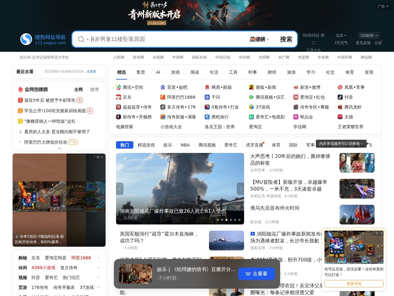Select last carousel indicator dot
Viewport: 394px width, 296px height.
[x=239, y=220]
